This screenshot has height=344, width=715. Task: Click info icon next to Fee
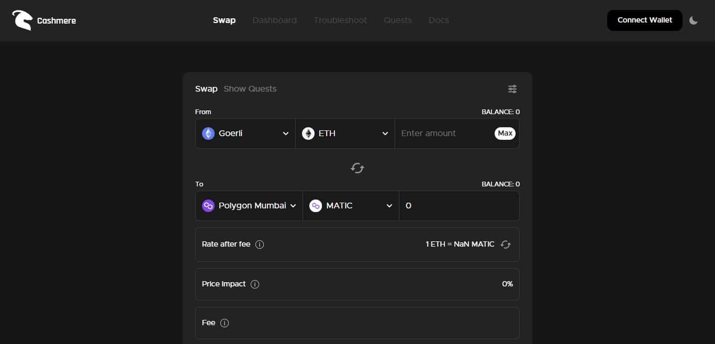tap(225, 323)
